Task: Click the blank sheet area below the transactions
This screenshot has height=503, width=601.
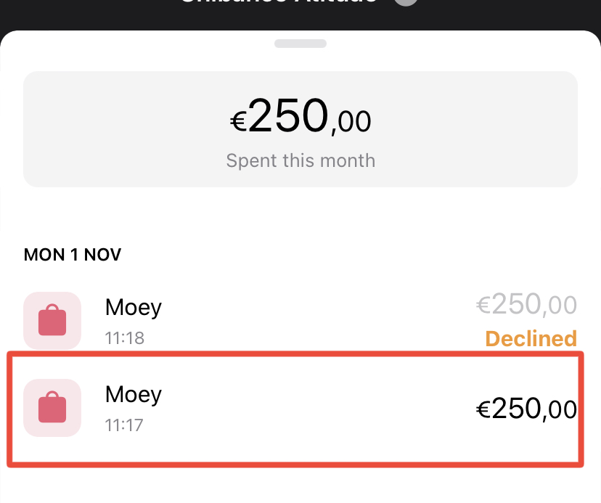Action: coord(300,485)
